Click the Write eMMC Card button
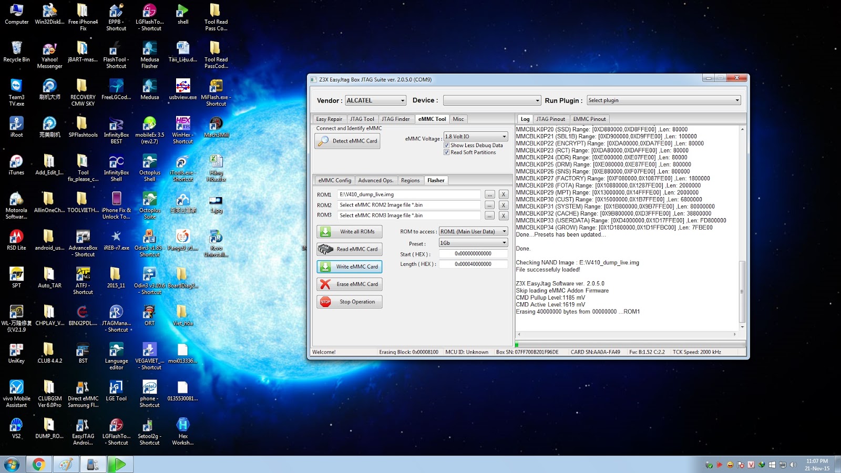The width and height of the screenshot is (841, 473). click(x=350, y=266)
